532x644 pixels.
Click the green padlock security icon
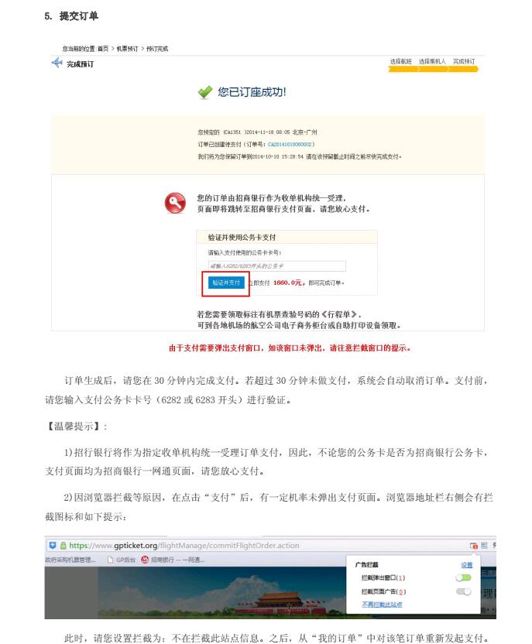[x=63, y=546]
